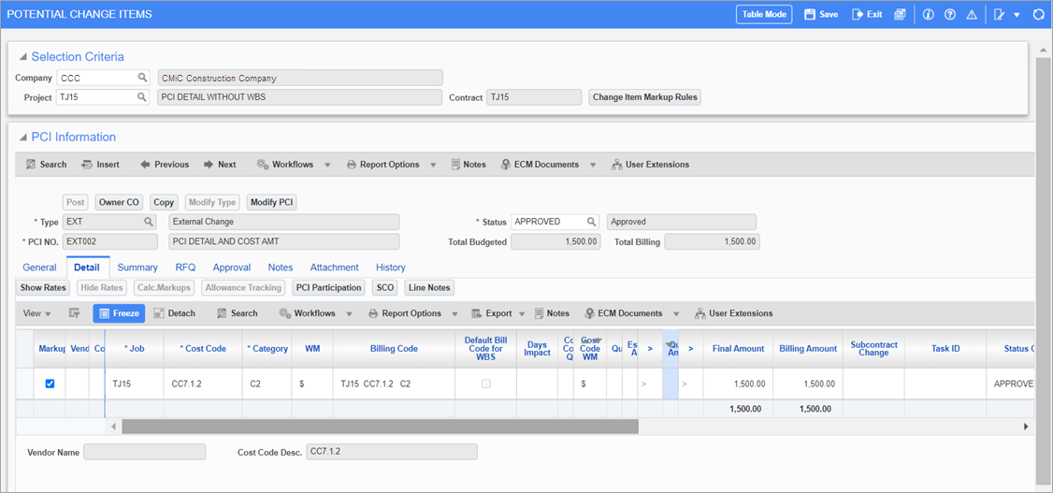Click the SCO button

[x=384, y=288]
